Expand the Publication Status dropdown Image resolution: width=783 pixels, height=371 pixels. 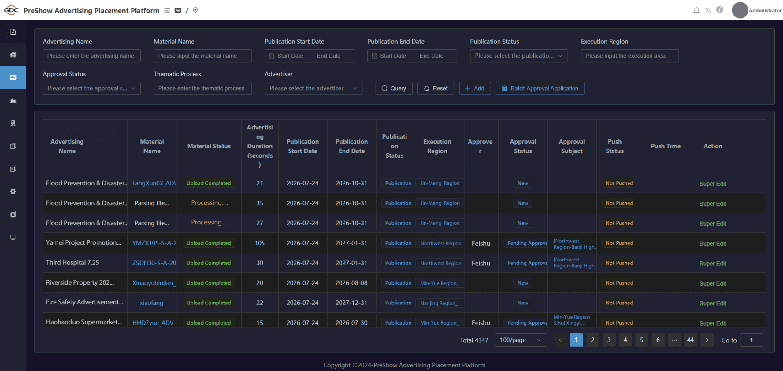[x=519, y=56]
